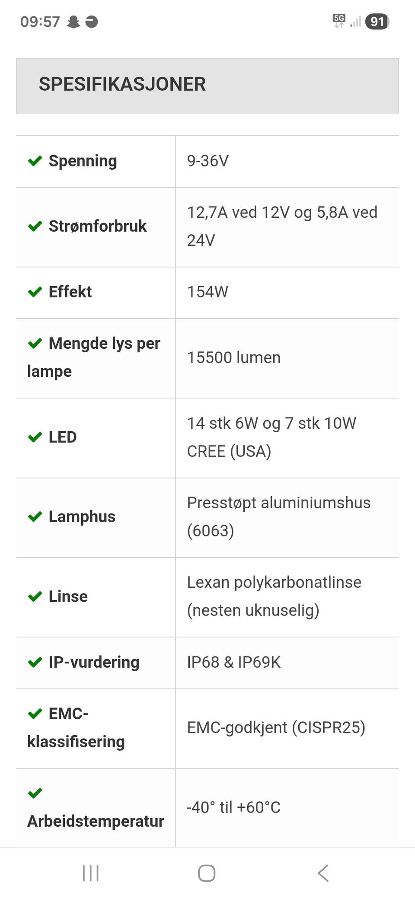Tap the green checkmark beside Effekt
Screen dimensions: 415x899
tap(35, 292)
